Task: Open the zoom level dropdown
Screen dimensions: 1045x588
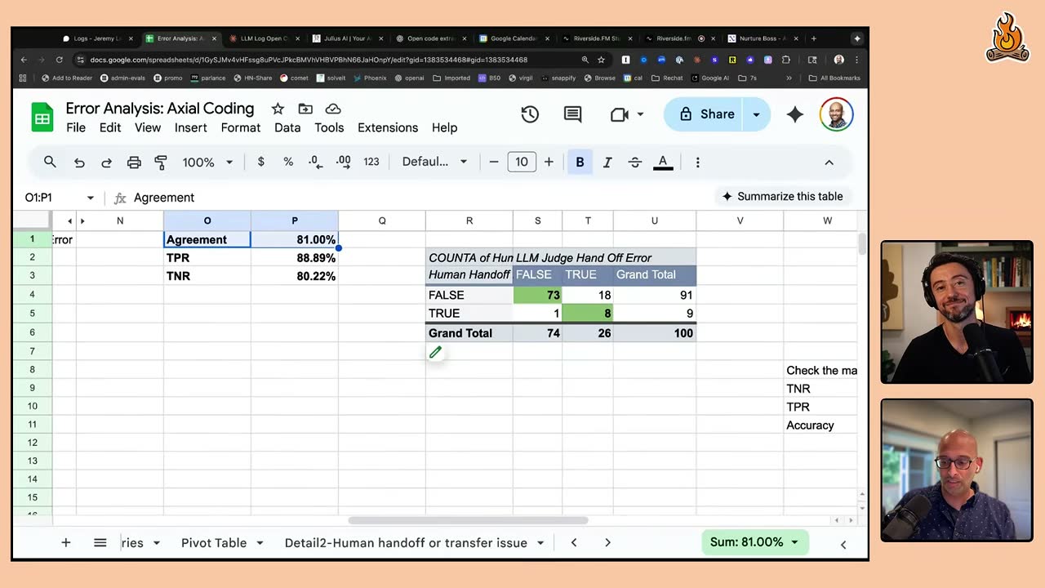Action: [207, 162]
